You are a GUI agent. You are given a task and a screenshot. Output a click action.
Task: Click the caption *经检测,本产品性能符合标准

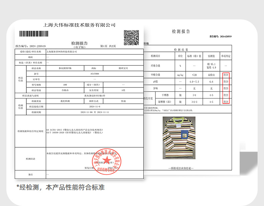coord(60,187)
